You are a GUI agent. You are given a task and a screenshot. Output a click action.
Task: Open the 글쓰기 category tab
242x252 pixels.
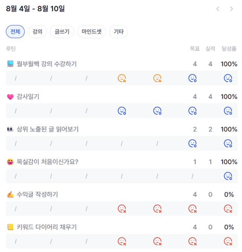pyautogui.click(x=62, y=32)
